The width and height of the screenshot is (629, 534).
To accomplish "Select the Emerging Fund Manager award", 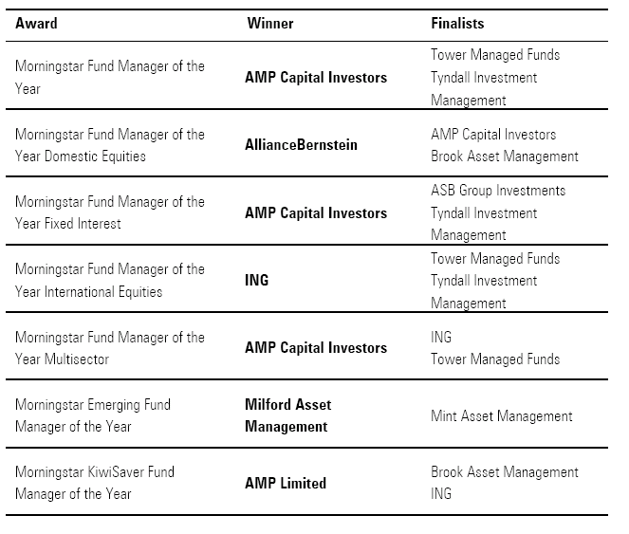I will 93,415.
